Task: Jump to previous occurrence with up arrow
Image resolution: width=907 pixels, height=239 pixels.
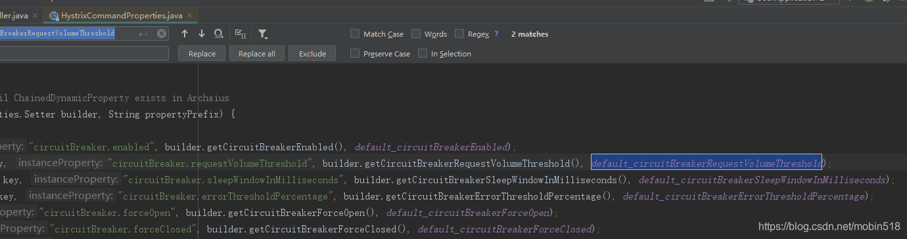Action: click(185, 33)
